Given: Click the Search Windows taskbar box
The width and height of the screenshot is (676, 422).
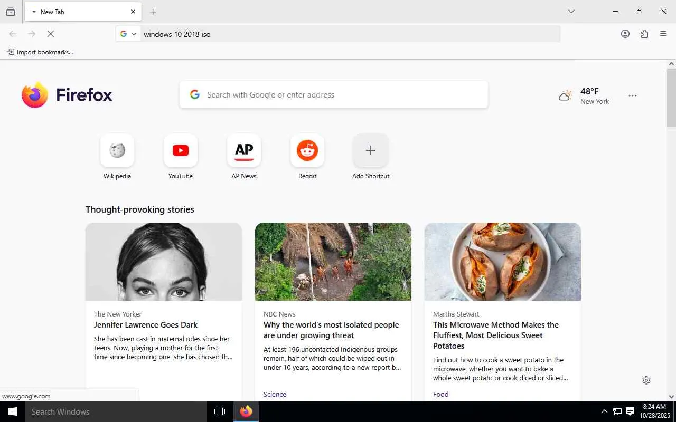Looking at the screenshot, I should click(x=116, y=411).
